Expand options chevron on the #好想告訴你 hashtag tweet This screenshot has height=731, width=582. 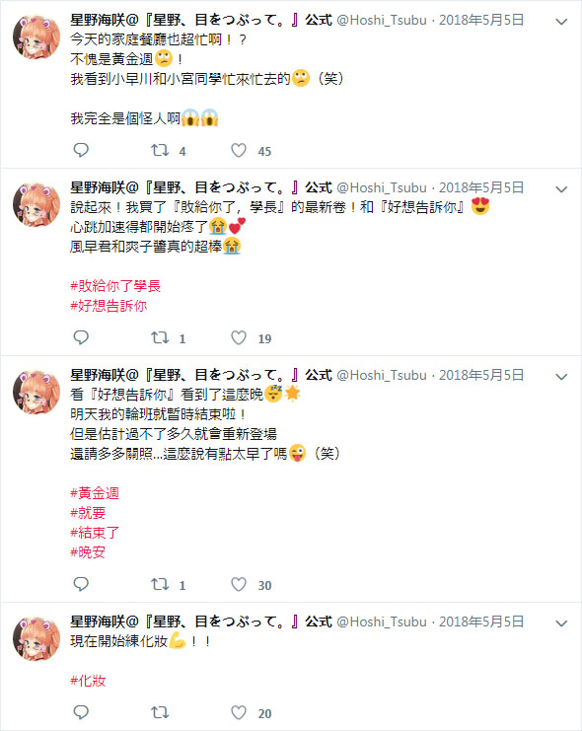pos(561,189)
